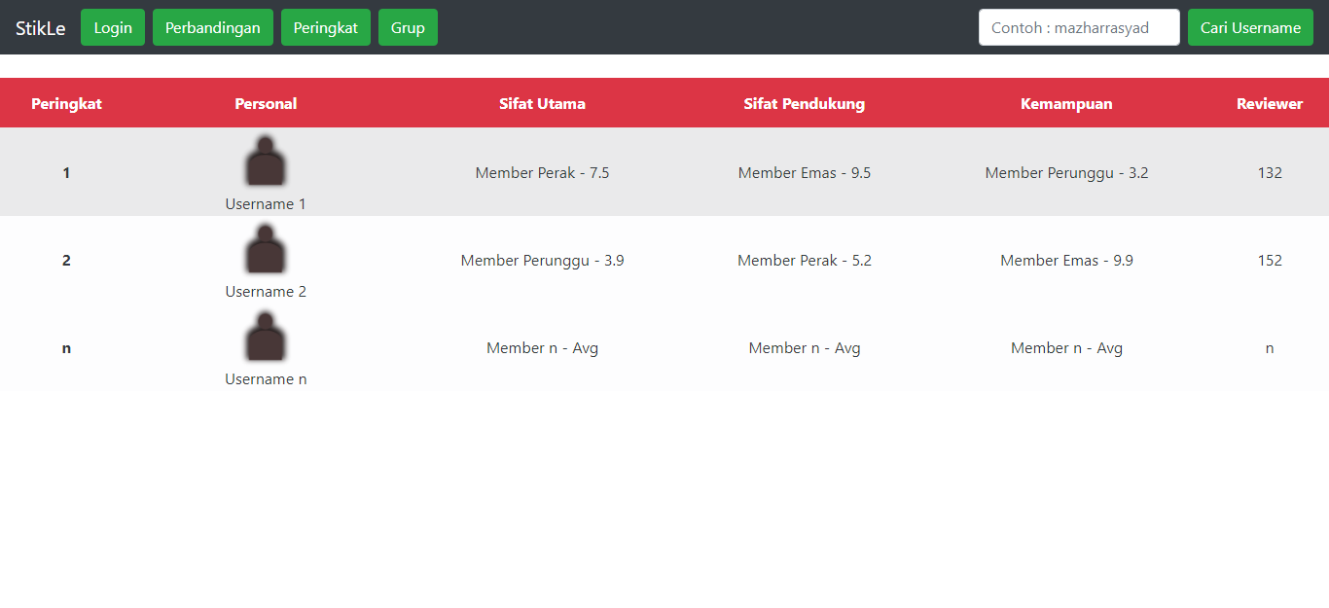
Task: Select the Sifat Utama column header
Action: pyautogui.click(x=542, y=103)
